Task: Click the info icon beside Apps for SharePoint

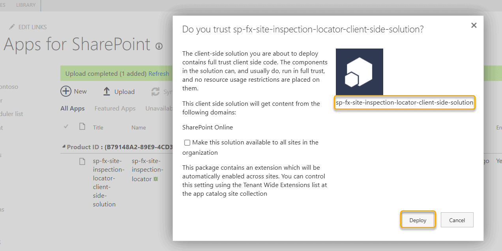Action: [159, 46]
